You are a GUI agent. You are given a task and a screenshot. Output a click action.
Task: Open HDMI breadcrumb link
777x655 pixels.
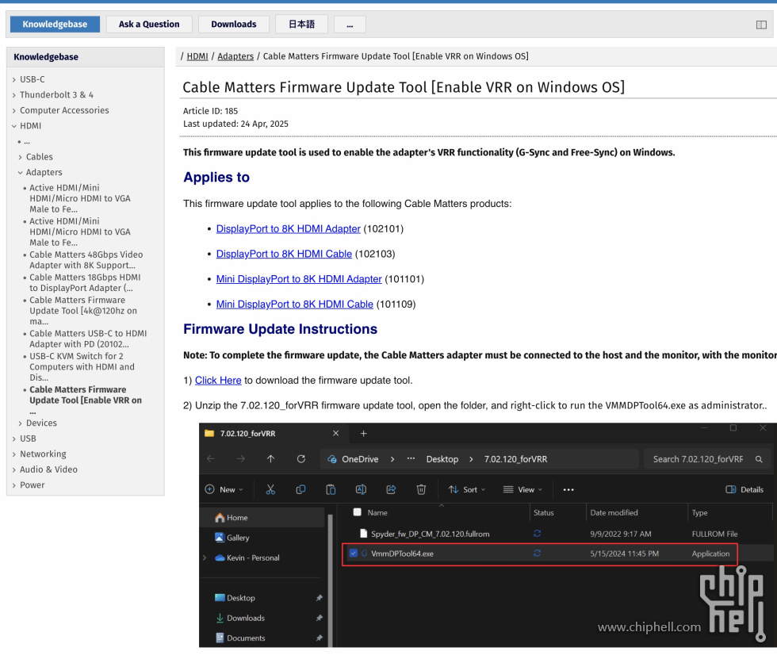click(x=197, y=56)
